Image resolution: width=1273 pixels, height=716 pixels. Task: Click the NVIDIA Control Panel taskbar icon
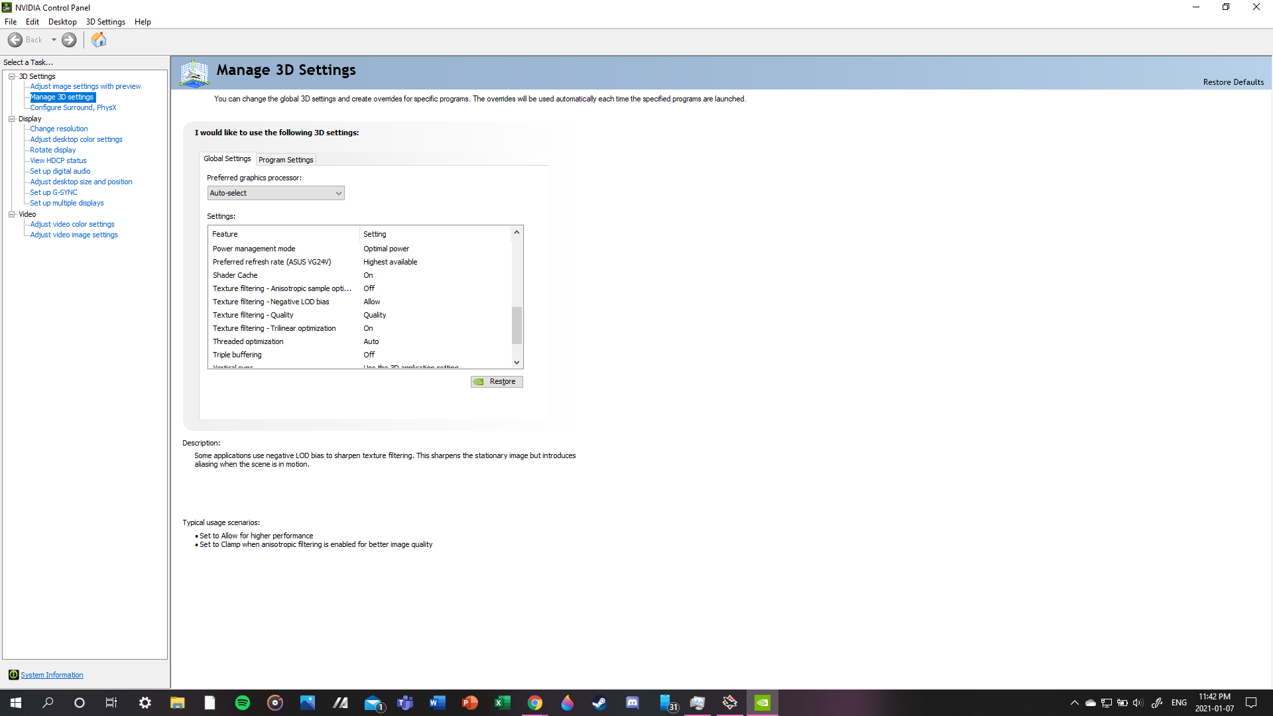762,703
